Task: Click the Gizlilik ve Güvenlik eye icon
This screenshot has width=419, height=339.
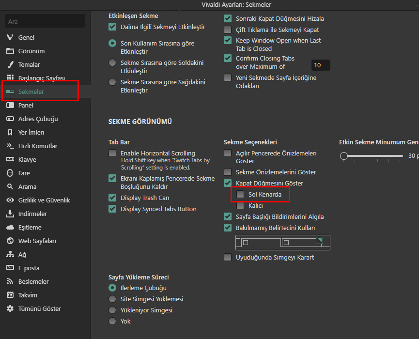Action: [x=10, y=200]
